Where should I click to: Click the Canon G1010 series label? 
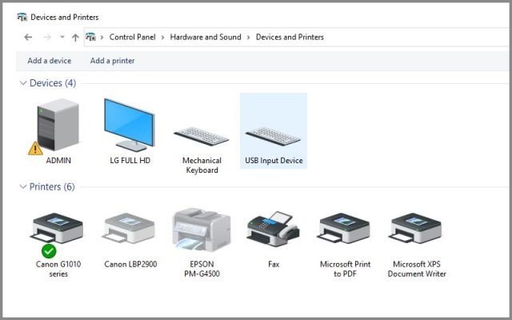[58, 269]
